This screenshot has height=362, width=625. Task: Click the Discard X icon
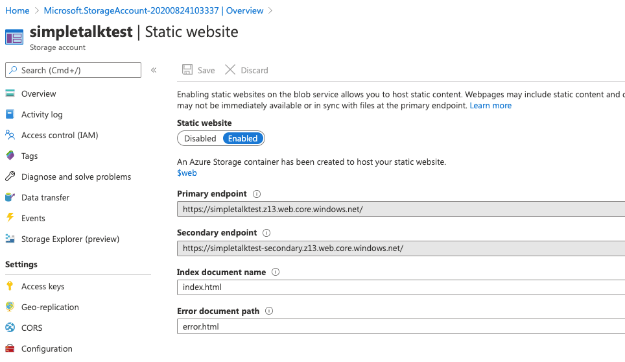(230, 70)
